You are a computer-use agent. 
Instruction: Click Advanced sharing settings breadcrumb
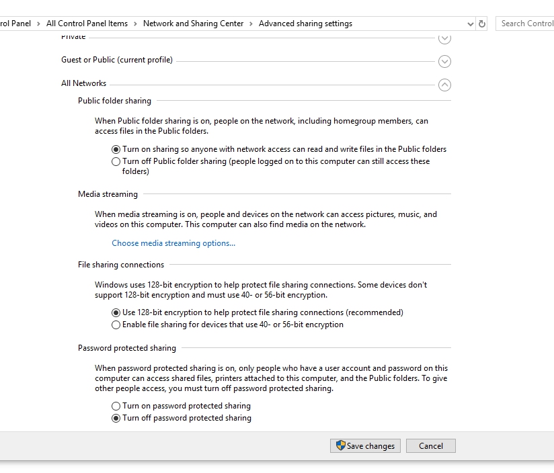pos(305,24)
